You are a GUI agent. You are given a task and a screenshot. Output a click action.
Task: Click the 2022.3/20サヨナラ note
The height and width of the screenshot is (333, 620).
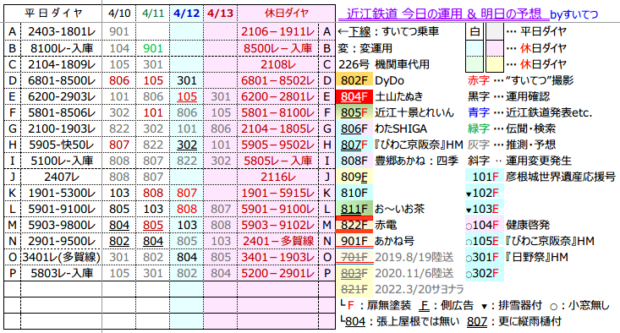420,289
